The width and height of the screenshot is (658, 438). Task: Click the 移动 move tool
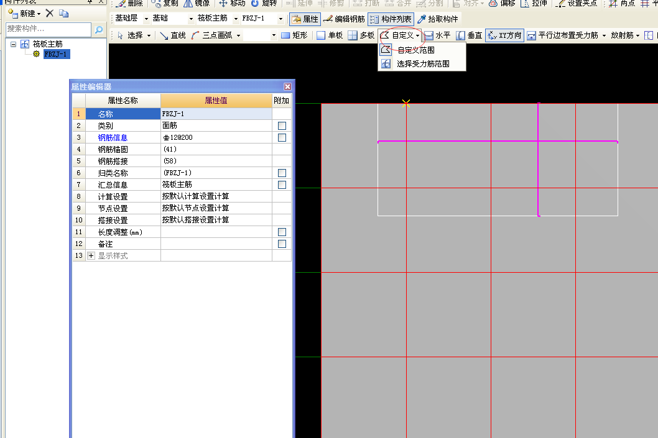232,3
